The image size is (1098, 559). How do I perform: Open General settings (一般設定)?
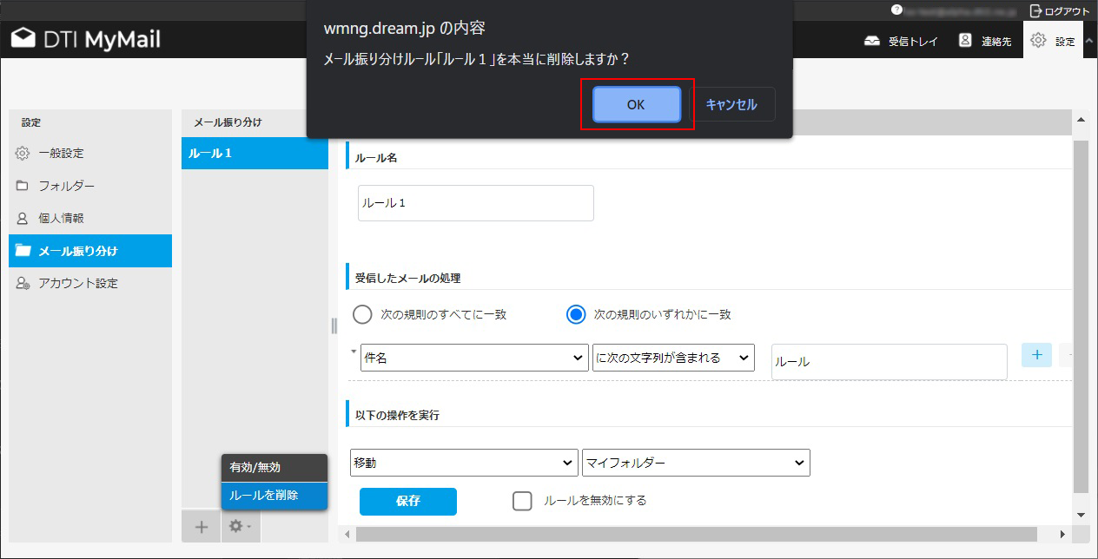pyautogui.click(x=90, y=153)
